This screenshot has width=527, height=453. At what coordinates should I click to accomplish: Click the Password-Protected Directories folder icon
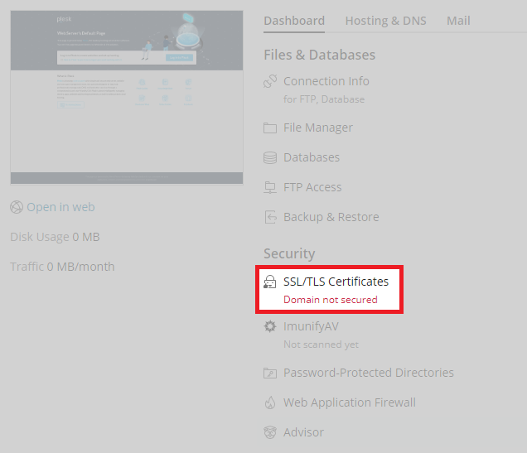coord(270,373)
